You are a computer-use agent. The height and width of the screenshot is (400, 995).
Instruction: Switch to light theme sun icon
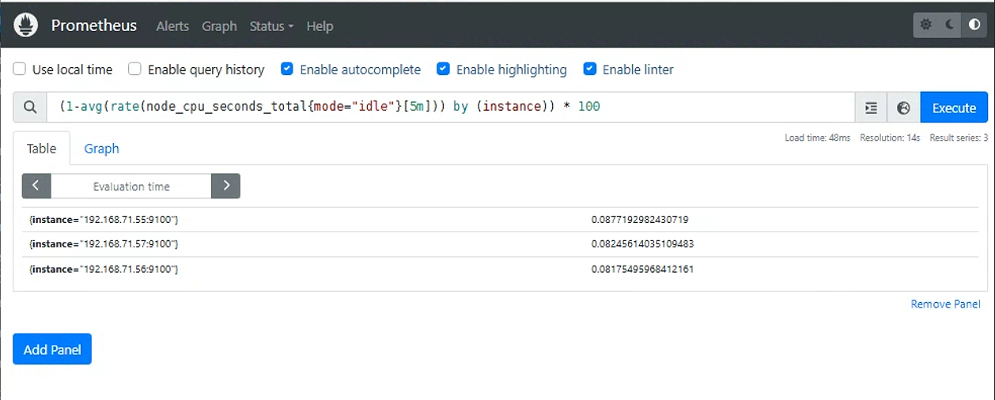tap(926, 25)
